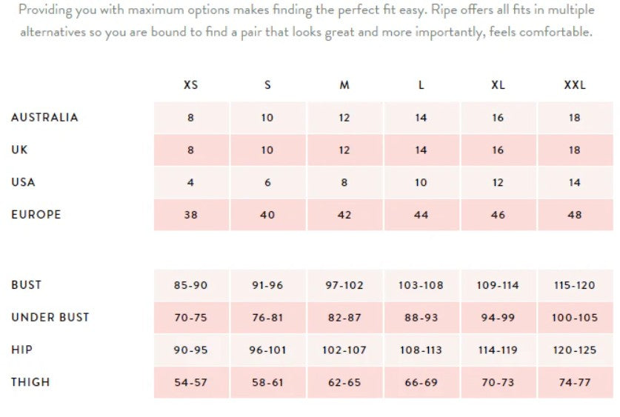Select bust measurement 85-90 cell

pos(190,285)
